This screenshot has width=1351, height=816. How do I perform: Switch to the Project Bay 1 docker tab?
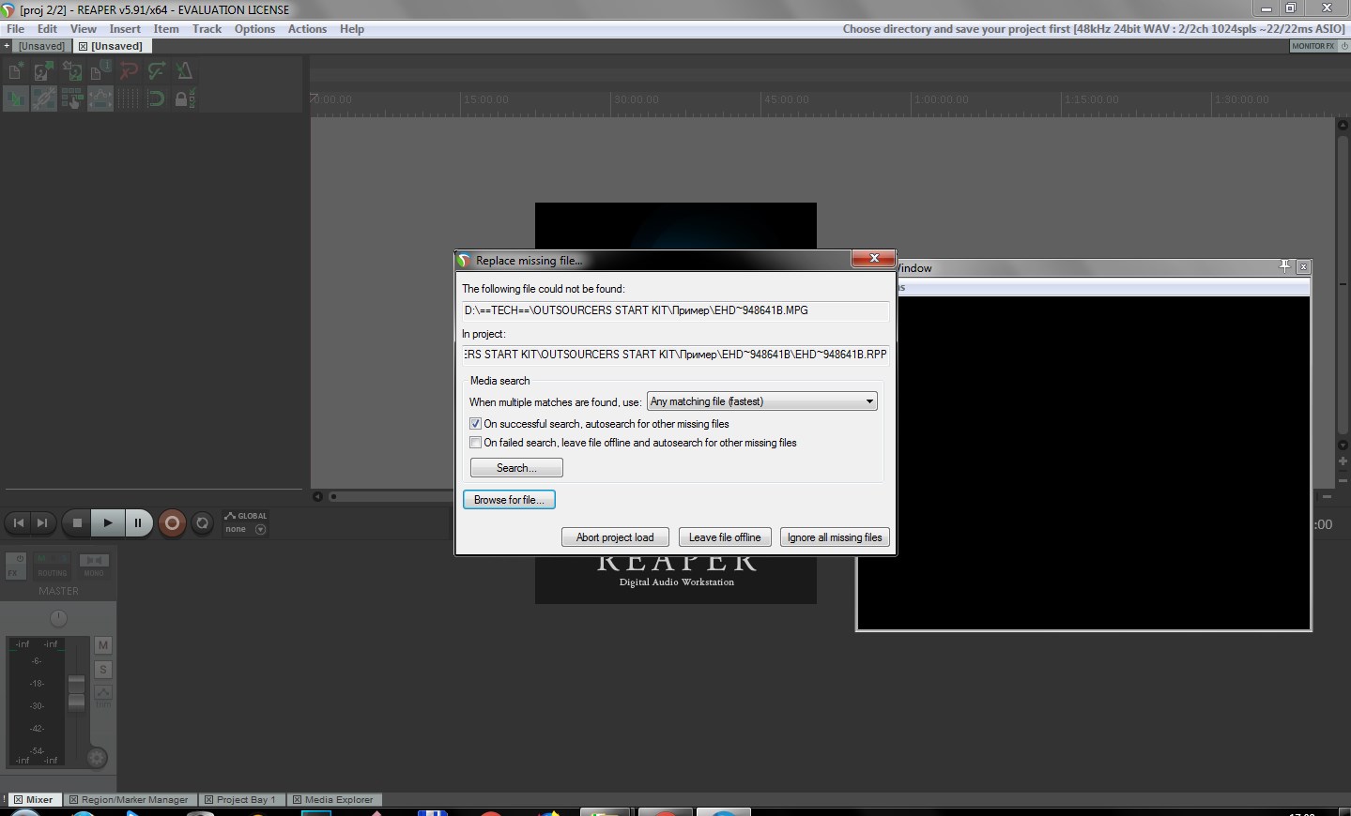coord(240,800)
